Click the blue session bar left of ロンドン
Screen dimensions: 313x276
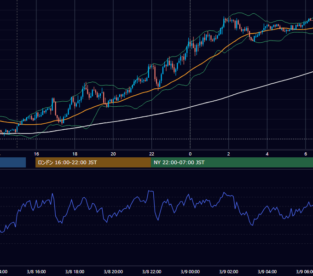[13, 162]
